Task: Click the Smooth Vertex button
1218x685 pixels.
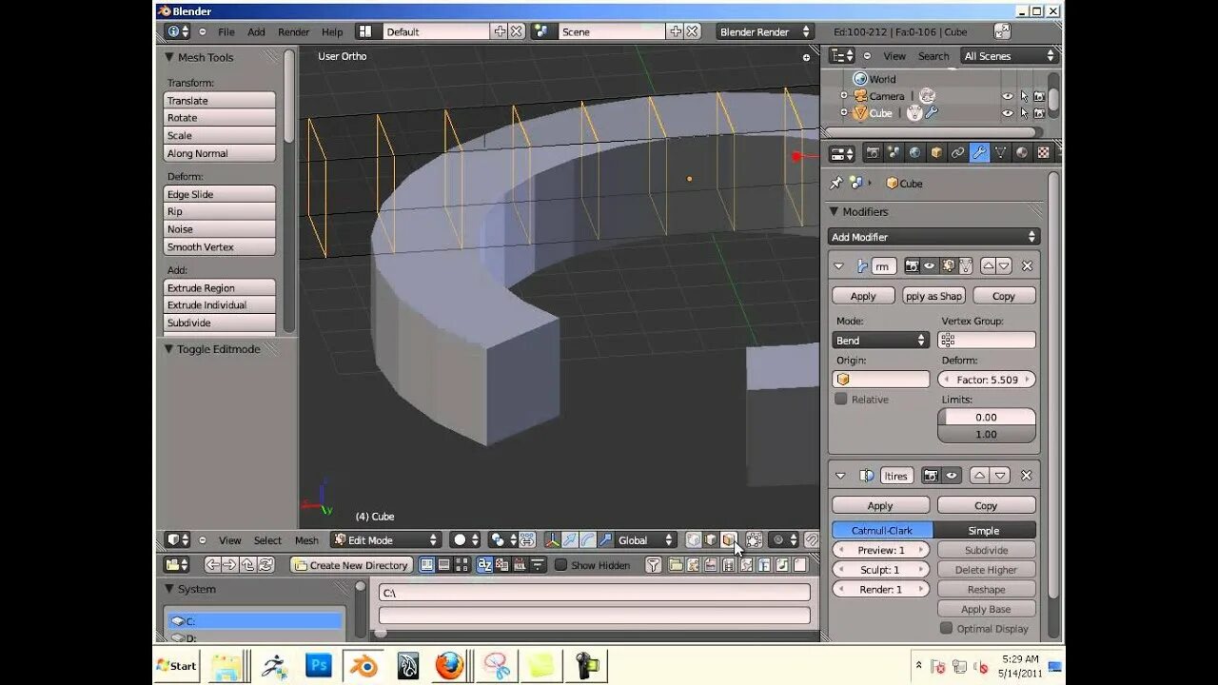Action: point(220,246)
